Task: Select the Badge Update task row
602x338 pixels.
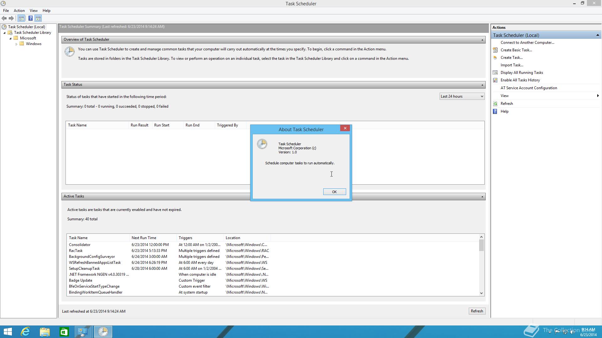Action: (273, 280)
